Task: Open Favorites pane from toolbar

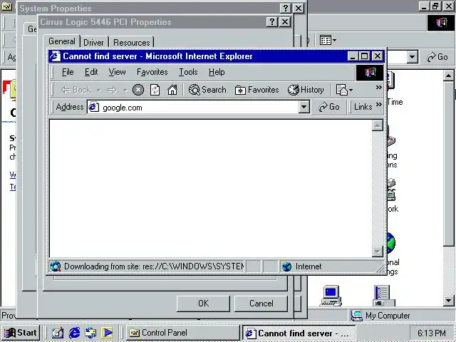Action: pos(256,90)
